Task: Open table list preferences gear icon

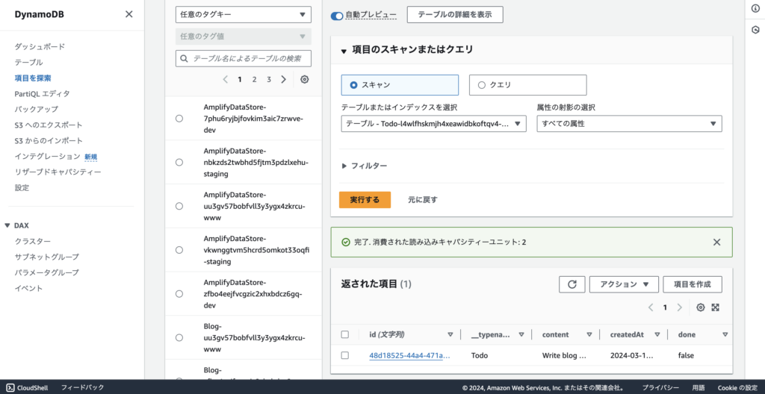Action: (x=305, y=80)
